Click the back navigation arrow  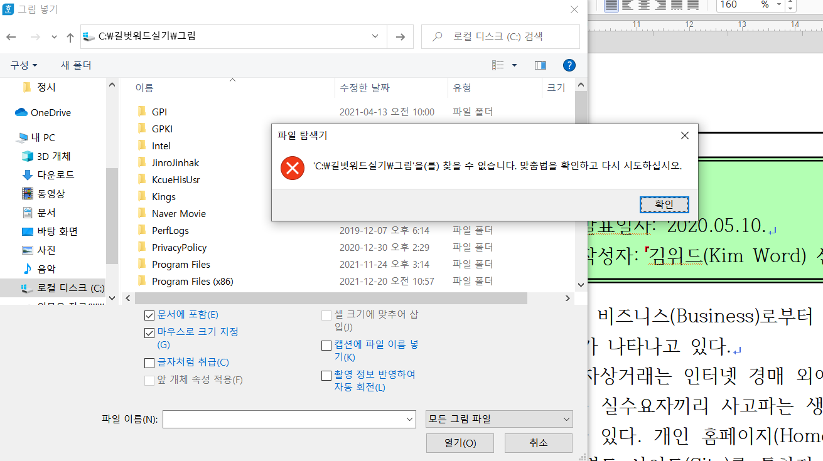(11, 37)
